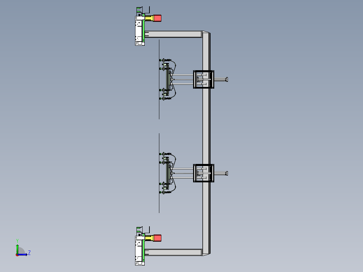Select the bottom horizontal gray beam
This screenshot has height=272, width=363.
click(x=173, y=252)
